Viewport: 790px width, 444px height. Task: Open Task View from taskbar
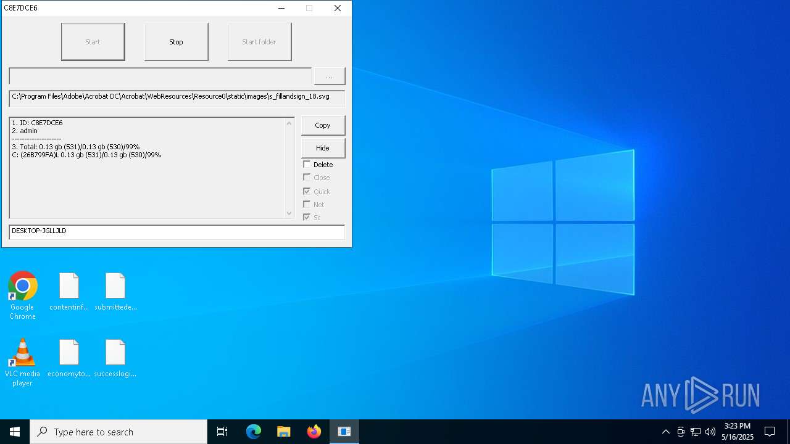[222, 432]
